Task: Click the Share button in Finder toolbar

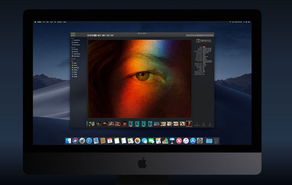Action: [x=108, y=35]
